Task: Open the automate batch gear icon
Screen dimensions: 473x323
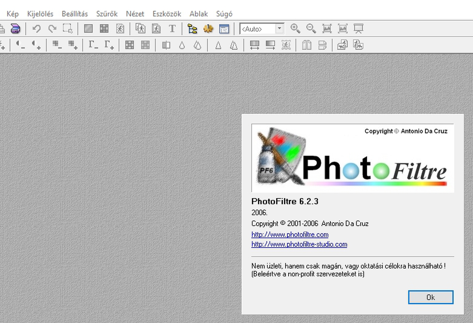Action: [208, 28]
